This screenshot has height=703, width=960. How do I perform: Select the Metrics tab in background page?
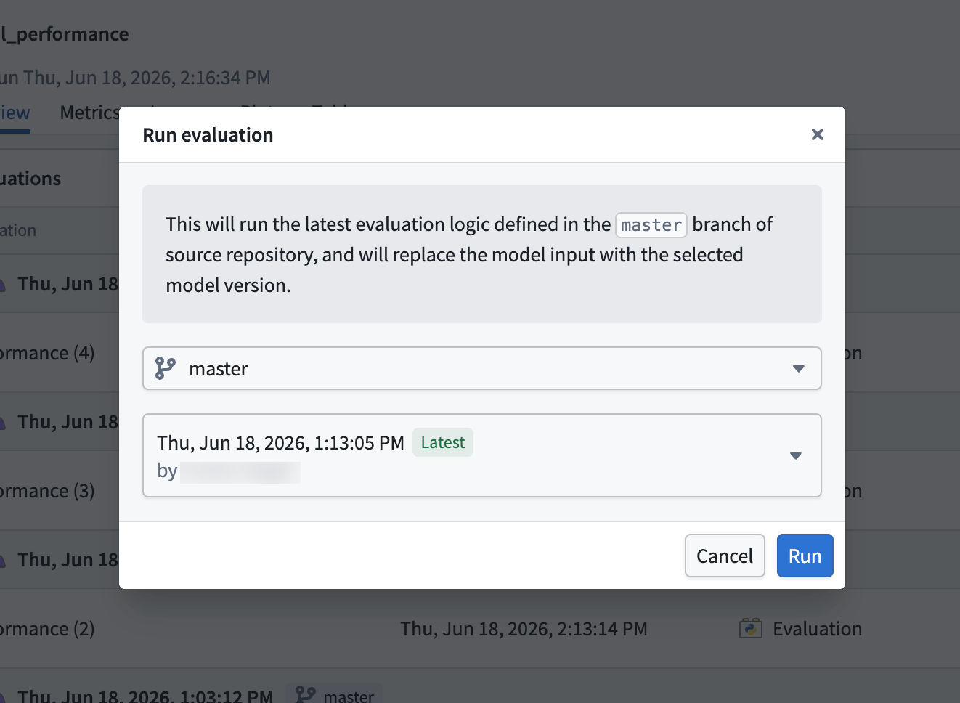[x=89, y=113]
